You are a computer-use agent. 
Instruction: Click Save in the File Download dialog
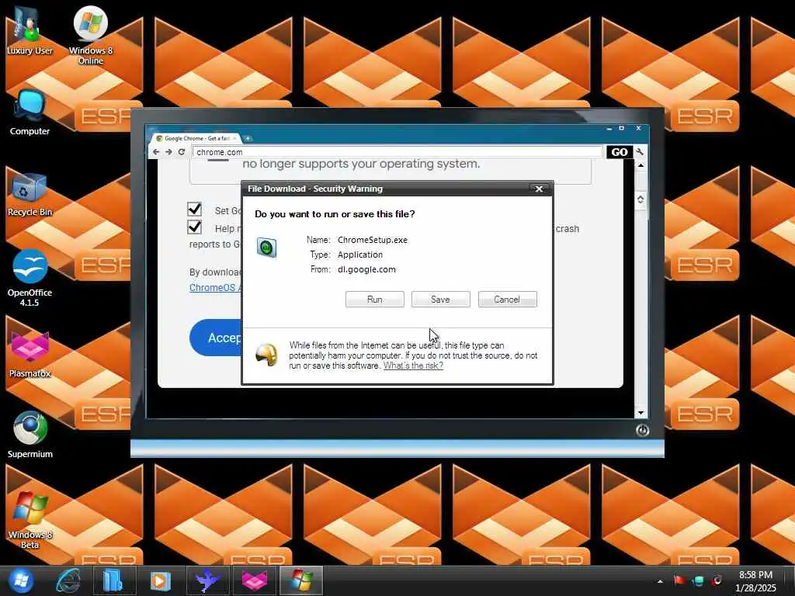pos(441,300)
